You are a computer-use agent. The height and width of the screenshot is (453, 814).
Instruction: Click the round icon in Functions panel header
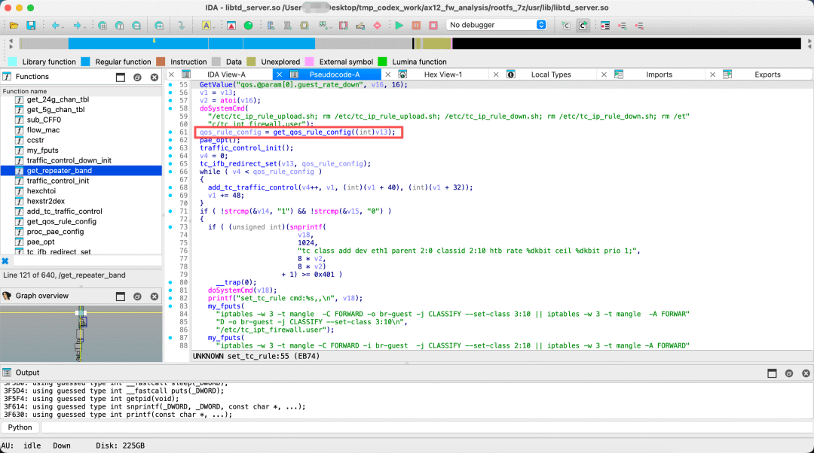click(138, 78)
